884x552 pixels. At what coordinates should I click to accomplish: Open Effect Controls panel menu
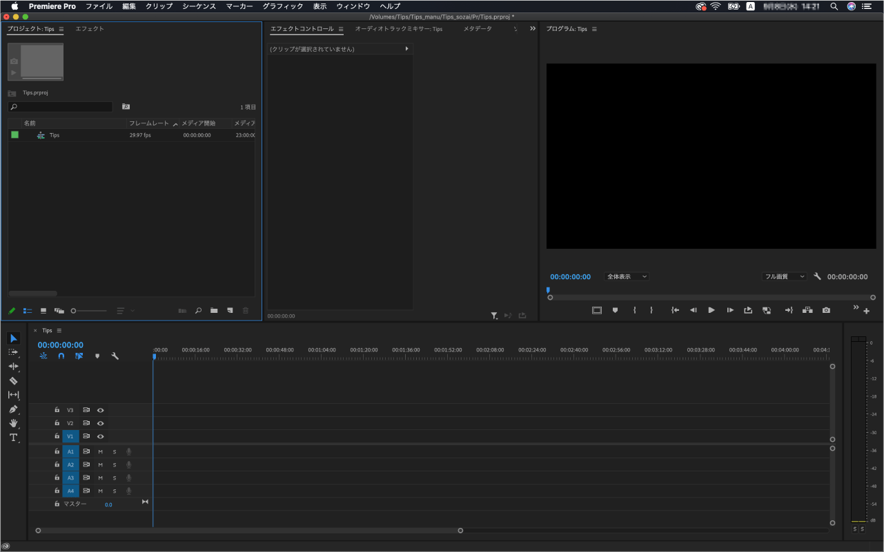click(x=341, y=29)
